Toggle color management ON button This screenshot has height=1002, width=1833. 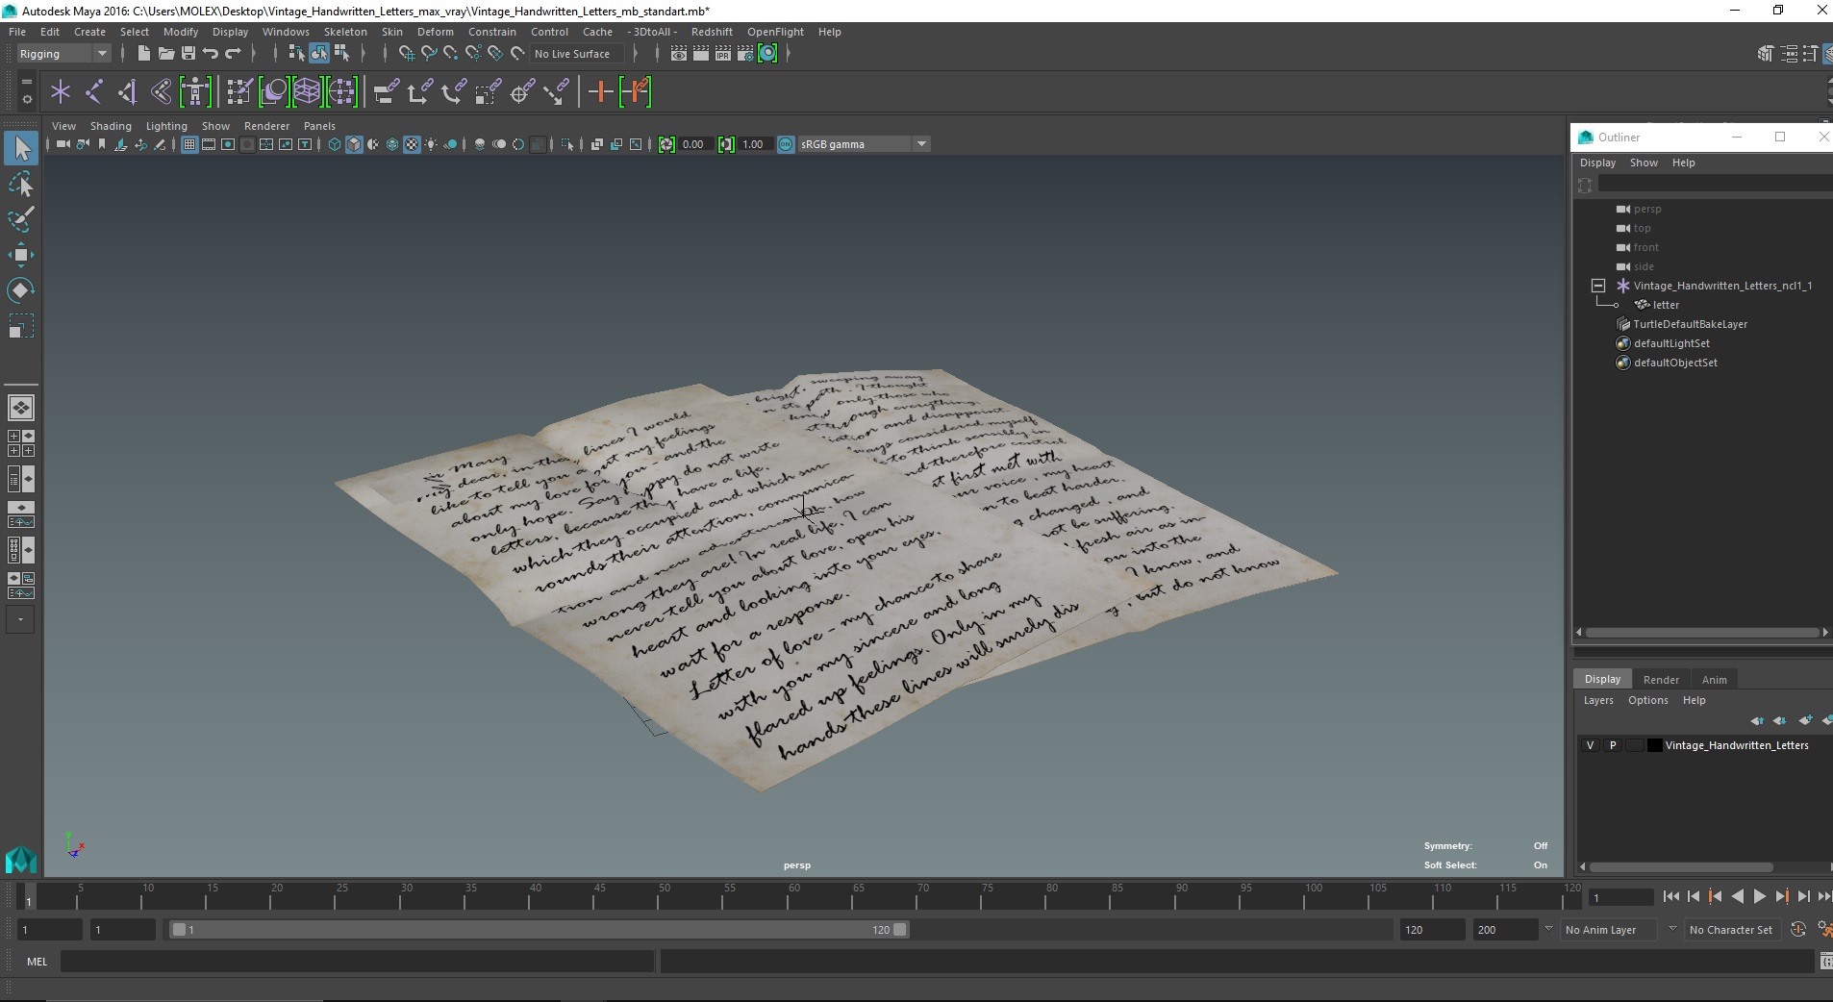pos(786,144)
